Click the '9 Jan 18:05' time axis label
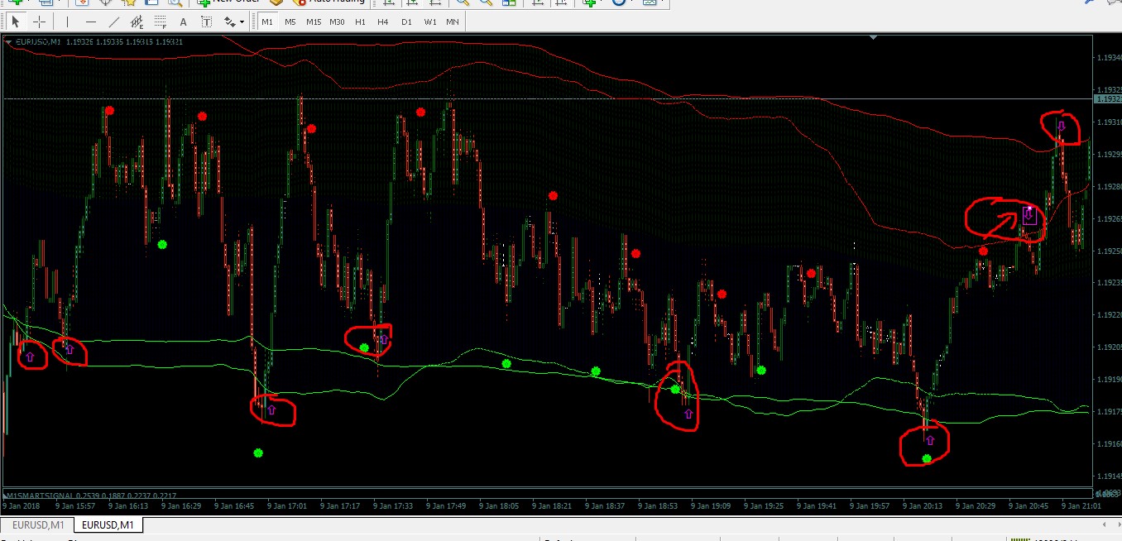The width and height of the screenshot is (1122, 541). pos(499,505)
